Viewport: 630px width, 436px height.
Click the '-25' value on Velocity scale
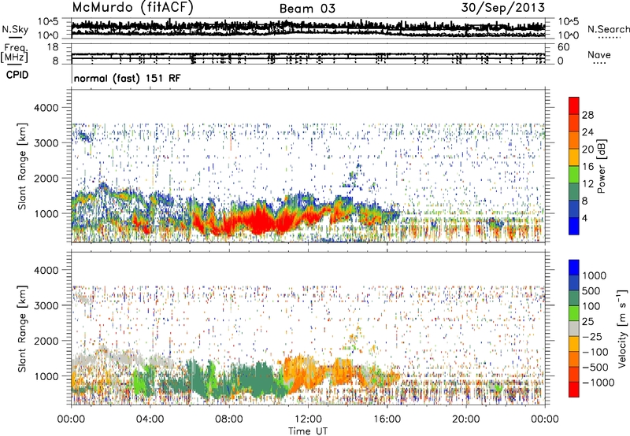(592, 336)
